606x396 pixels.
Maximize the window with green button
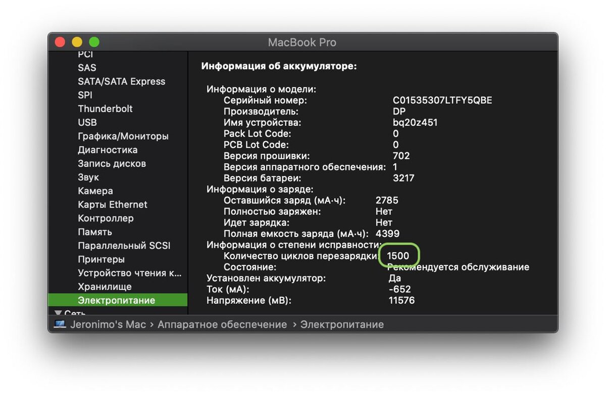point(94,42)
